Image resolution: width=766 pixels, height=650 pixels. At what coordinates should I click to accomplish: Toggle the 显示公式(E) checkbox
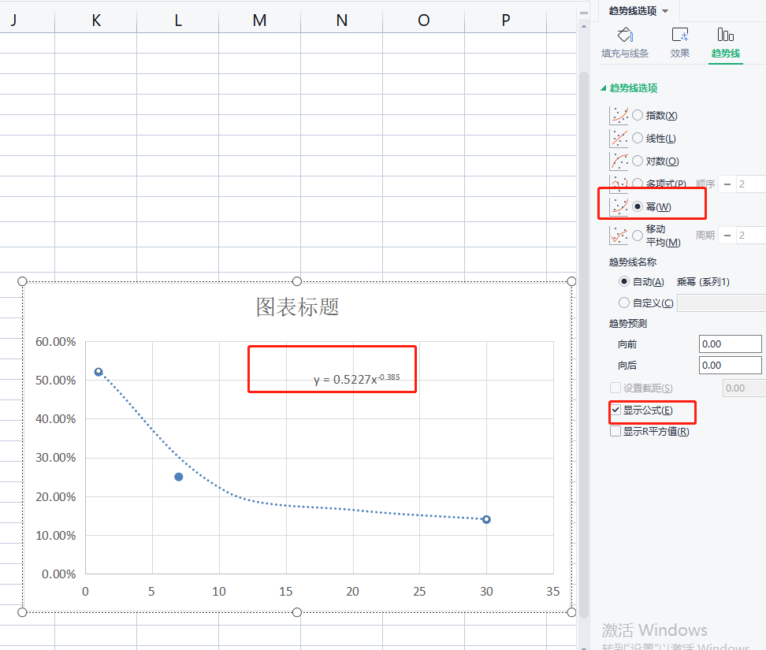pos(615,410)
